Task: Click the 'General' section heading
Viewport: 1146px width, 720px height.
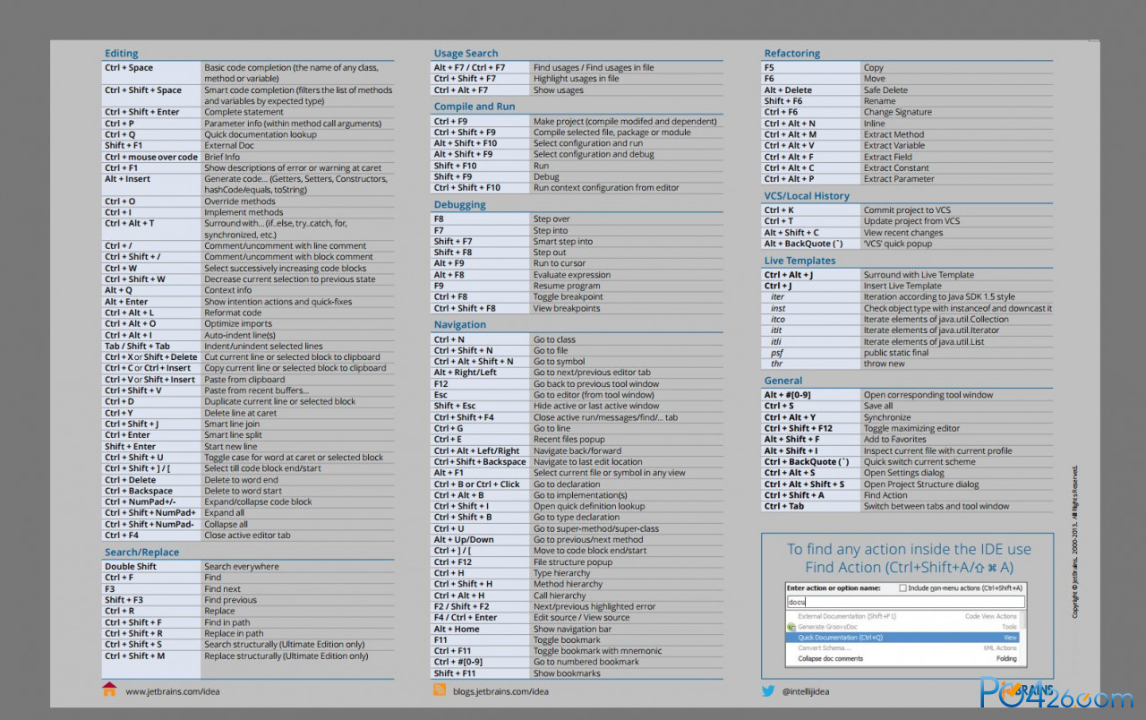Action: [783, 381]
